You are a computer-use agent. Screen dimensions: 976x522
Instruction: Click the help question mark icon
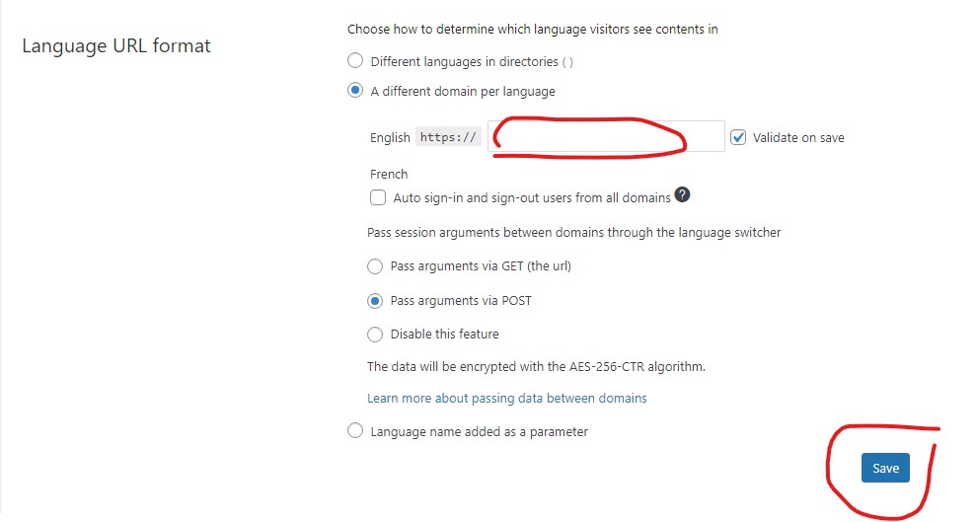click(x=682, y=194)
